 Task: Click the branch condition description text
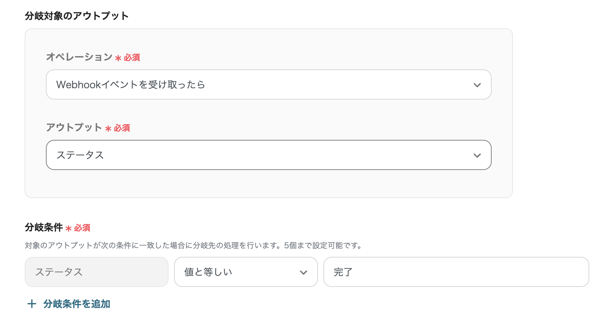(x=193, y=245)
